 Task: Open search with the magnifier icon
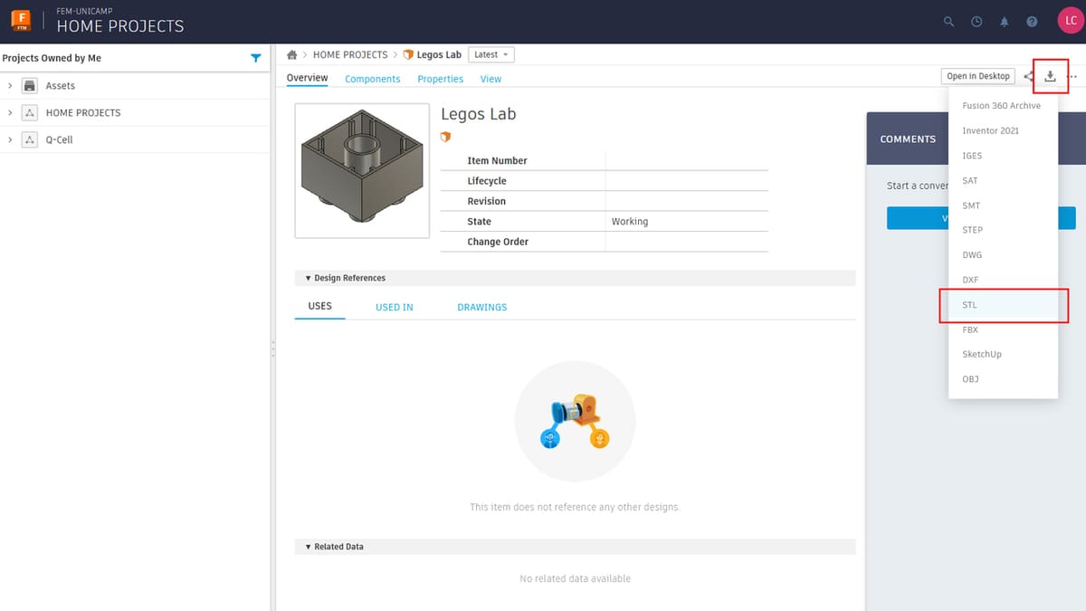click(x=948, y=22)
